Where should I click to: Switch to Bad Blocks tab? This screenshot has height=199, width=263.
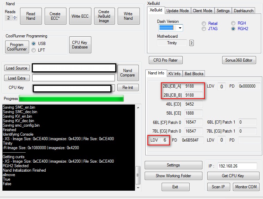pyautogui.click(x=194, y=74)
